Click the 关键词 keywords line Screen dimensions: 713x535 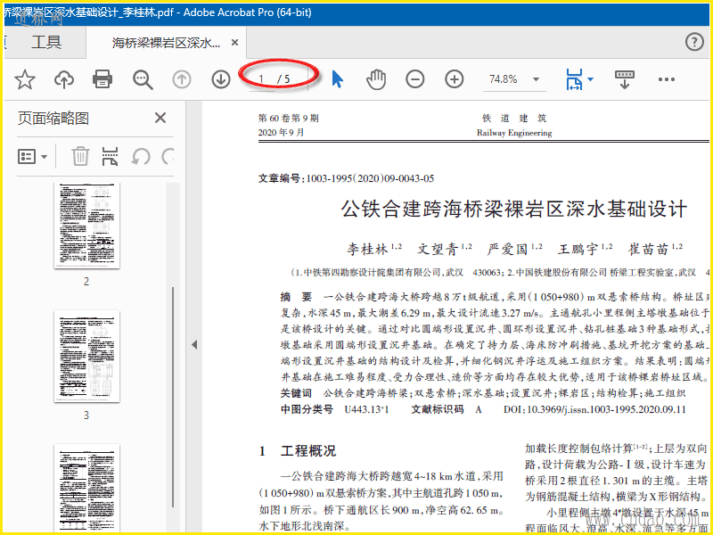point(483,393)
